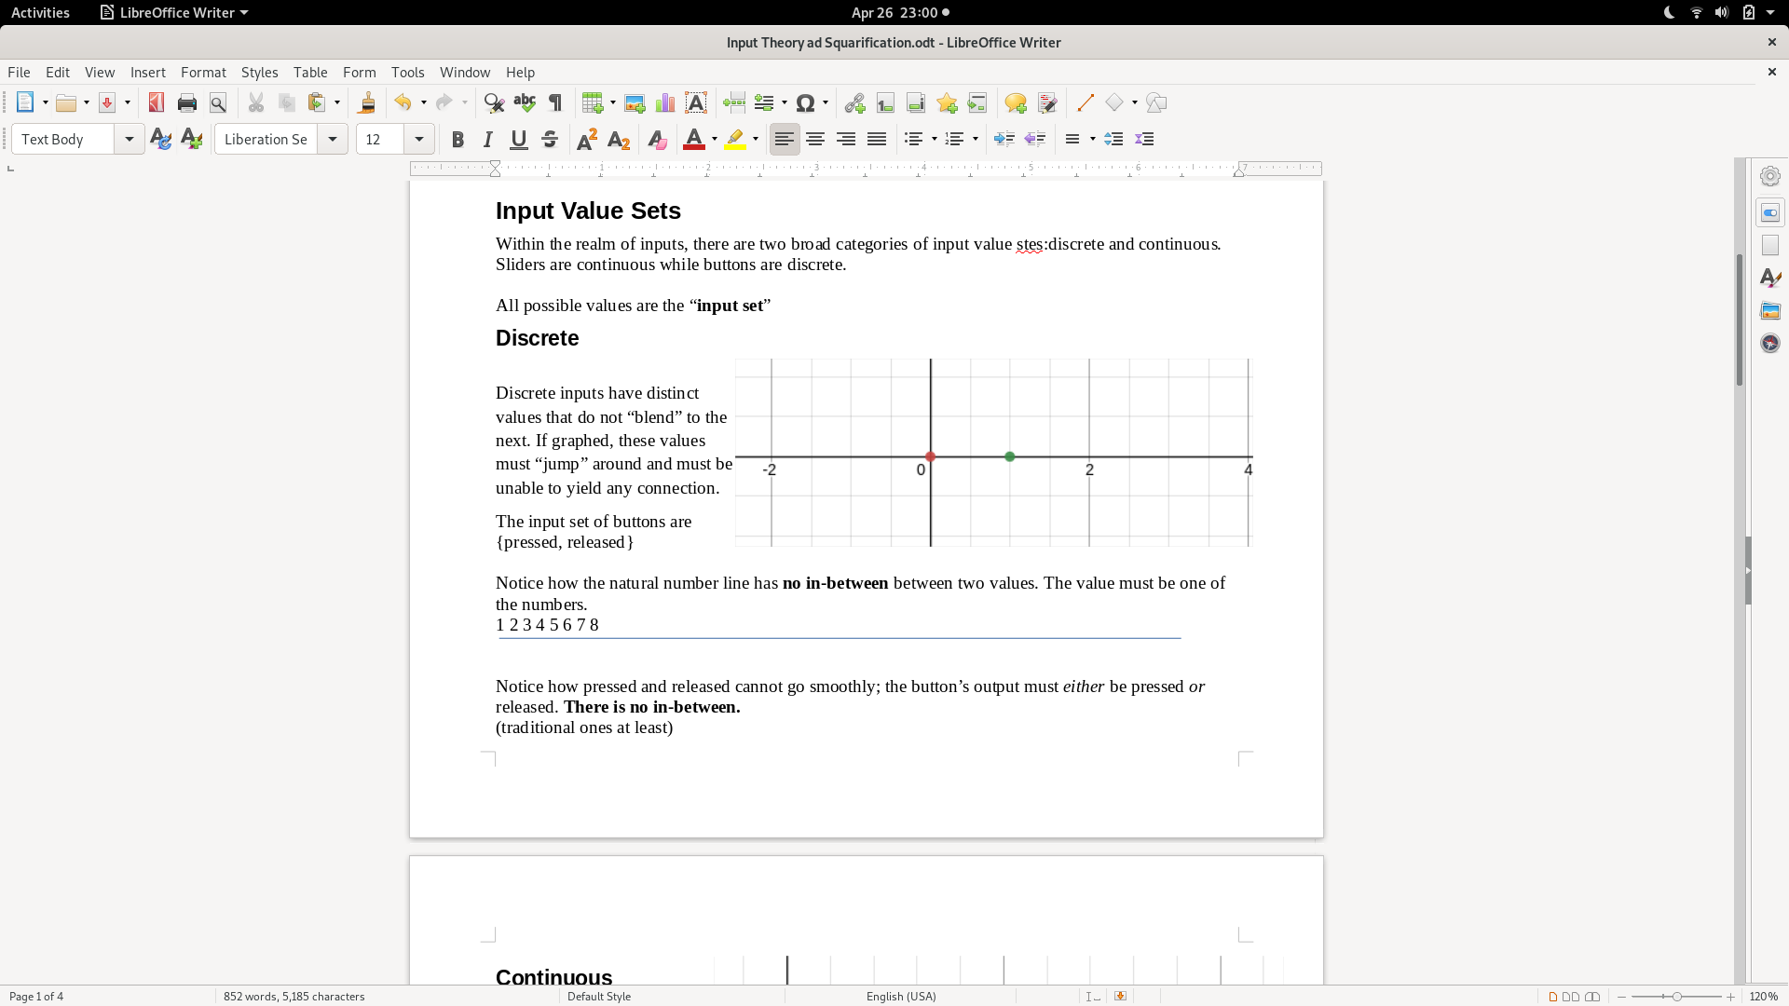Toggle formatting marks (pilcrow)
Screen dimensions: 1789x1006
[x=555, y=103]
